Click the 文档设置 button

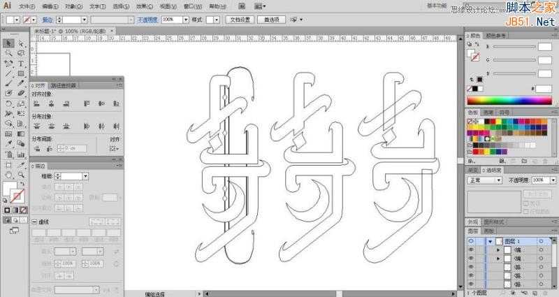(x=240, y=20)
